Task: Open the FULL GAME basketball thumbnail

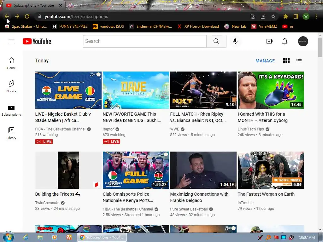Action: [x=136, y=170]
